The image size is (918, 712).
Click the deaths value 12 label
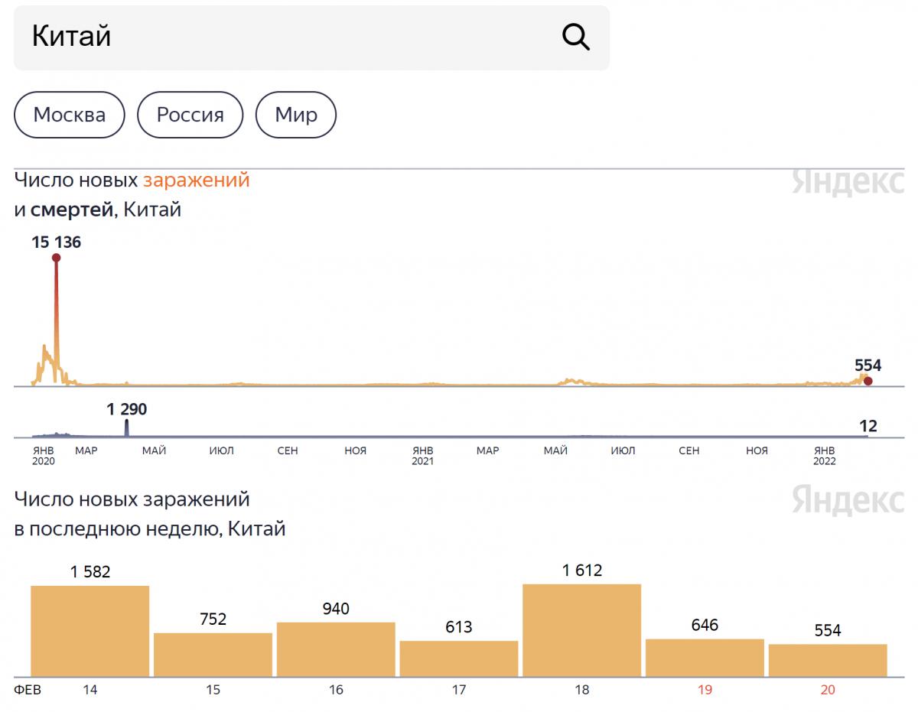coord(868,426)
